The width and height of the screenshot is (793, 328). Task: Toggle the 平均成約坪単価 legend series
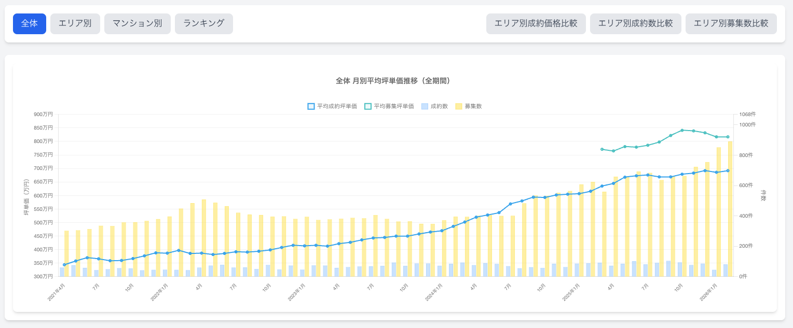(332, 106)
